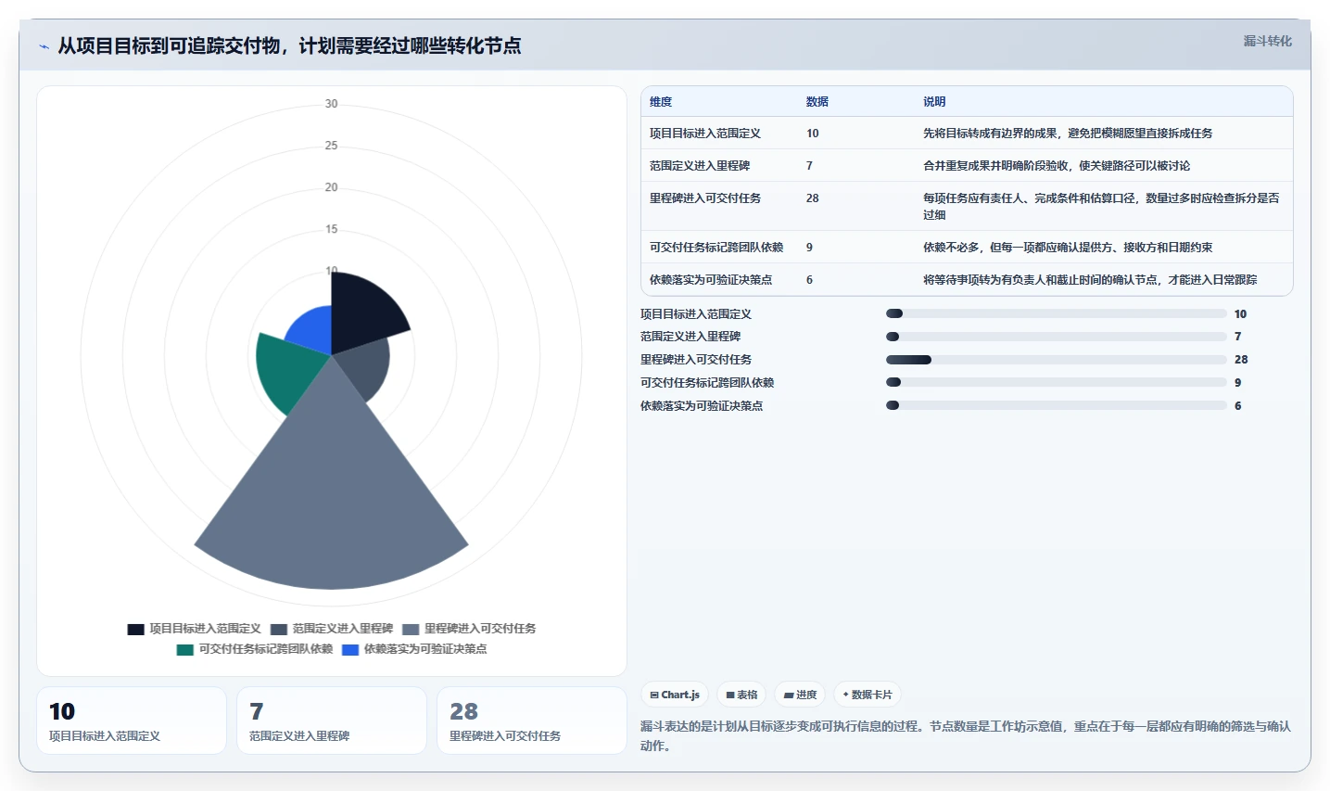This screenshot has width=1330, height=791.
Task: Click the 数据 column header
Action: pos(817,102)
